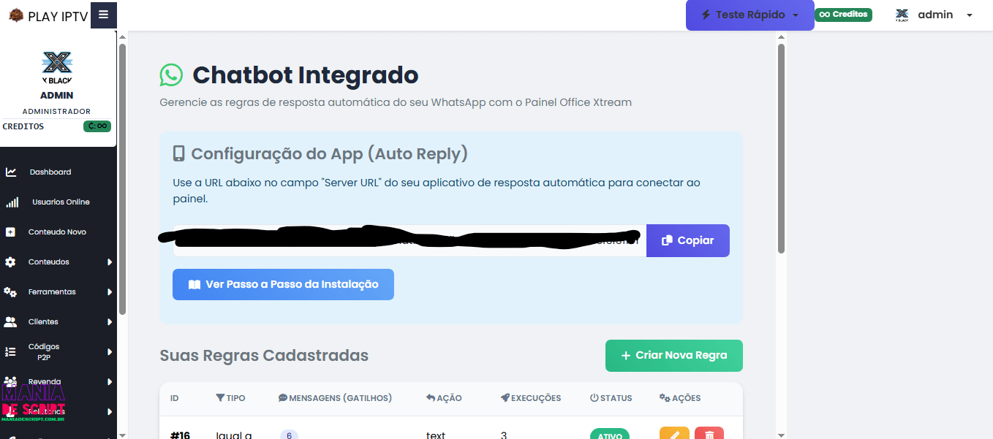
Task: Click the Suas Regras Cadastradas heading
Action: point(264,356)
